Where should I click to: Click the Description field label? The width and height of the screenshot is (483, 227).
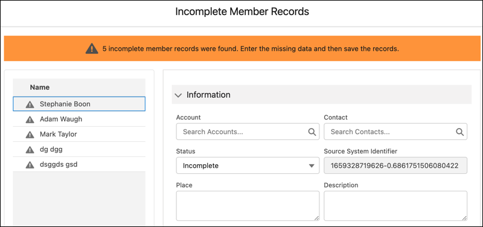pyautogui.click(x=341, y=185)
